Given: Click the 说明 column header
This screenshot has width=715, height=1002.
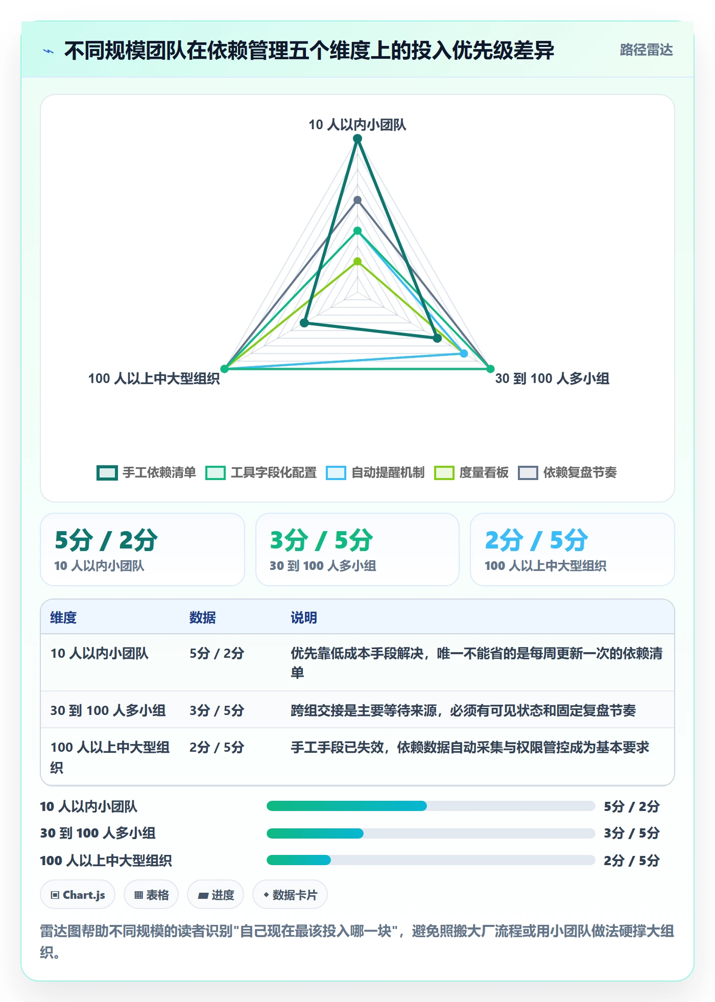Looking at the screenshot, I should click(x=304, y=617).
